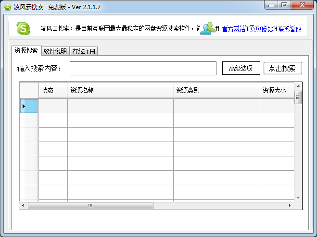Click the green S logo icon
This screenshot has height=237, width=317.
pyautogui.click(x=23, y=28)
